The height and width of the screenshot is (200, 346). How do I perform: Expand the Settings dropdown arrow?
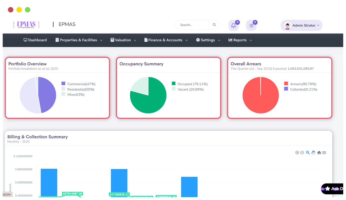(219, 40)
